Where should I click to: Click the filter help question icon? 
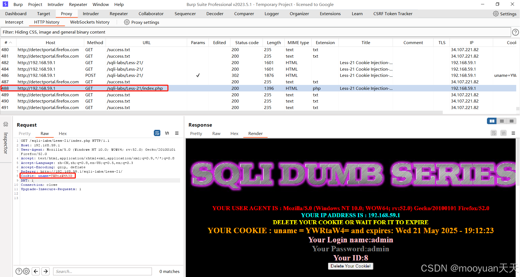point(515,32)
